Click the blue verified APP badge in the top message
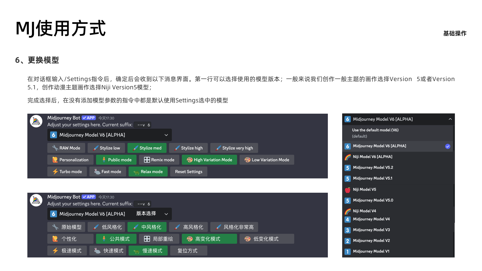Screen dimensions: 482x271 [89, 118]
